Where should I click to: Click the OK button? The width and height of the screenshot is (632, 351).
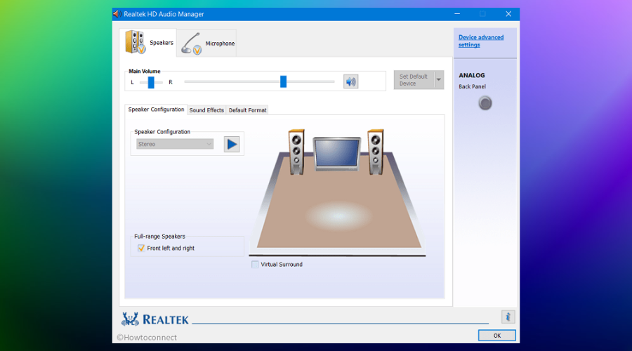point(496,336)
